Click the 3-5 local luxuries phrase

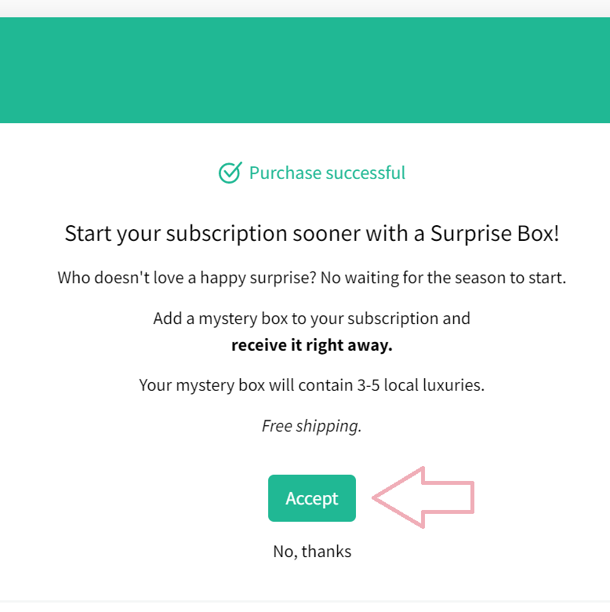coord(421,385)
